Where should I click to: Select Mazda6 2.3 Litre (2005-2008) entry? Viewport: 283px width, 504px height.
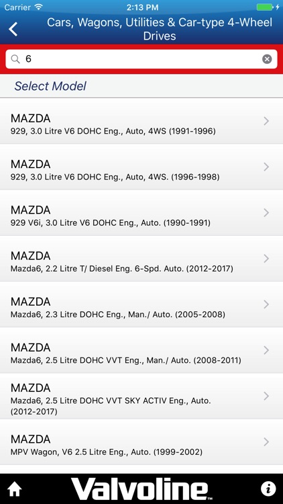point(141,304)
